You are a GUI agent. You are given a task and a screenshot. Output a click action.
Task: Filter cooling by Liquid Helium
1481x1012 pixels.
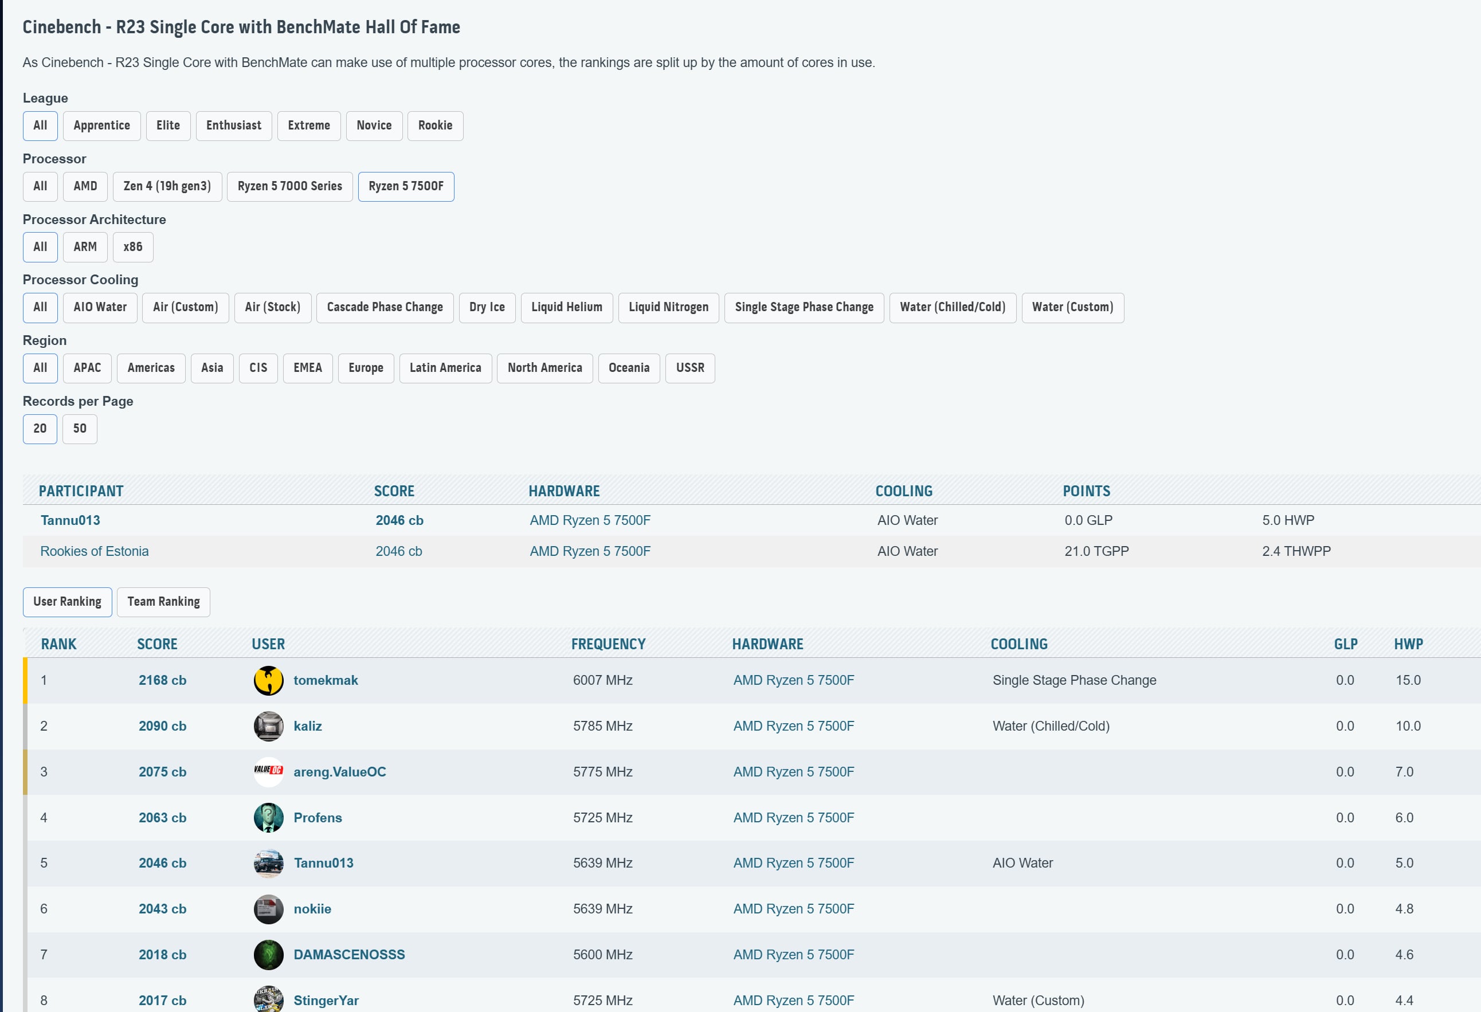[566, 307]
